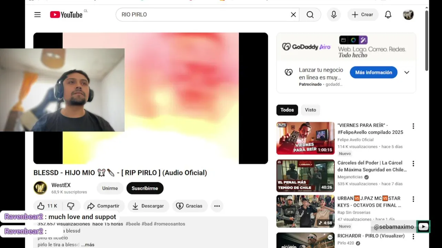This screenshot has width=442, height=248.
Task: Open the account avatar menu
Action: pyautogui.click(x=408, y=14)
